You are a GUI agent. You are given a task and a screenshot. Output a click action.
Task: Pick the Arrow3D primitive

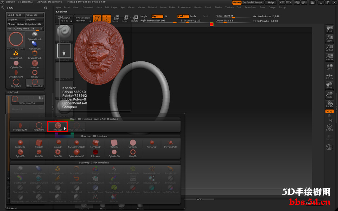coord(151,144)
